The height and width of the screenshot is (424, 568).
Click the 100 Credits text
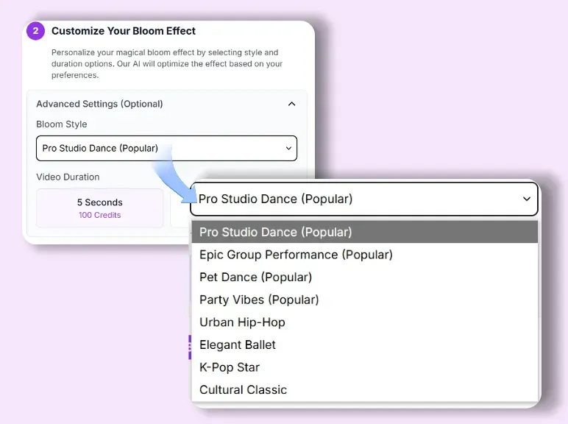100,215
